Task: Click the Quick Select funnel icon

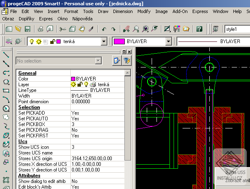Action: pyautogui.click(x=127, y=61)
